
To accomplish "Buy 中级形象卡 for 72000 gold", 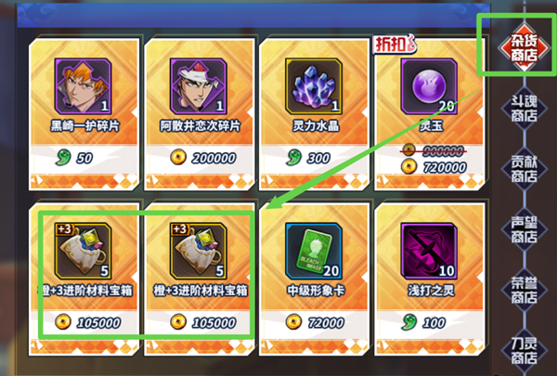I will tap(315, 323).
